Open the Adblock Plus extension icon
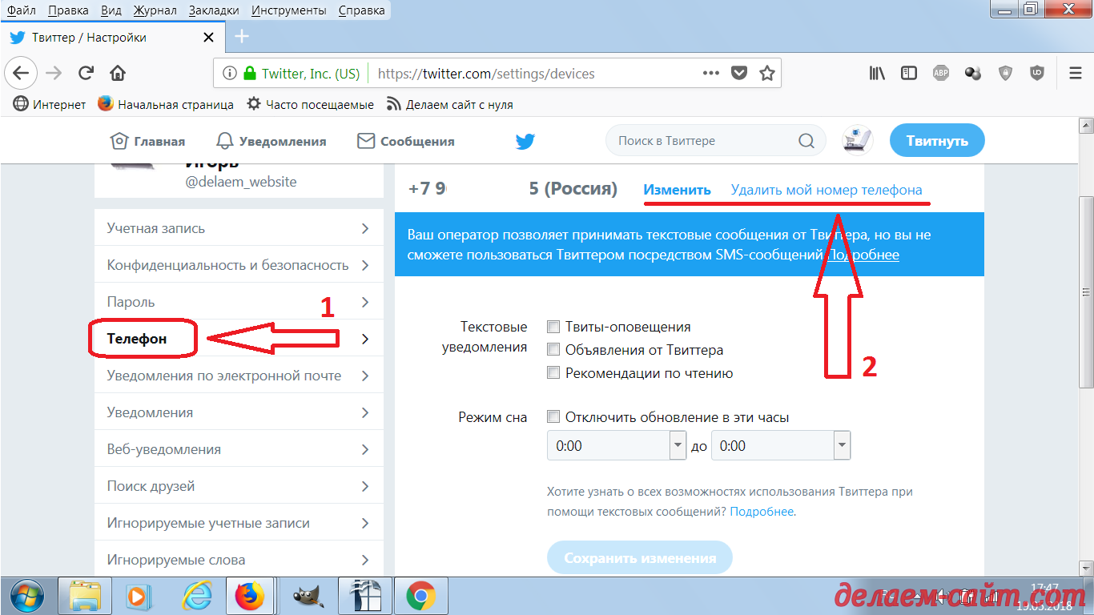 (940, 73)
